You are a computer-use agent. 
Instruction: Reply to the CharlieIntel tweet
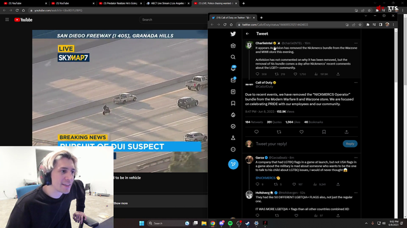(x=257, y=74)
